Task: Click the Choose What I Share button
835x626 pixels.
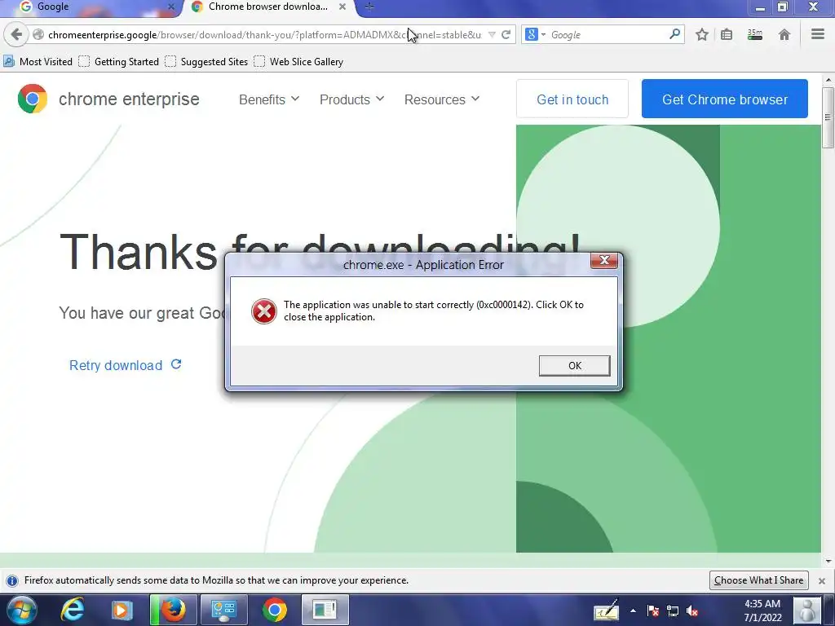Action: [x=759, y=580]
